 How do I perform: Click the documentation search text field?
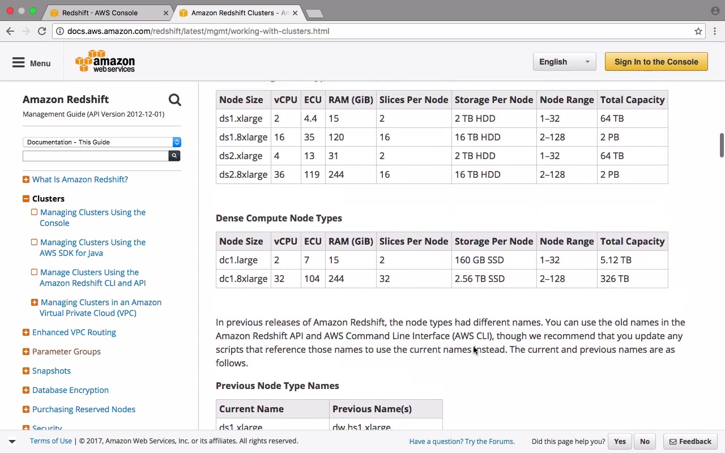tap(95, 156)
